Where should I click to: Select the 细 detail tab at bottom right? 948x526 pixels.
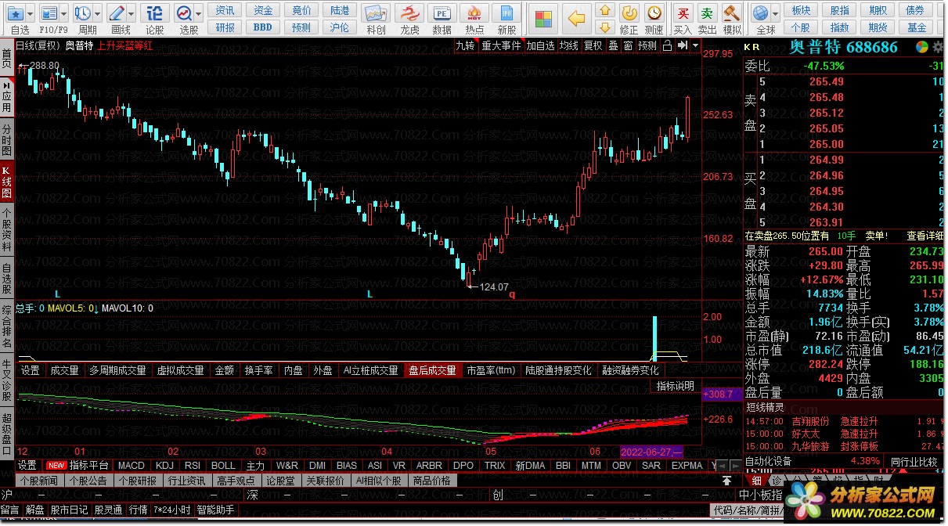coord(755,481)
